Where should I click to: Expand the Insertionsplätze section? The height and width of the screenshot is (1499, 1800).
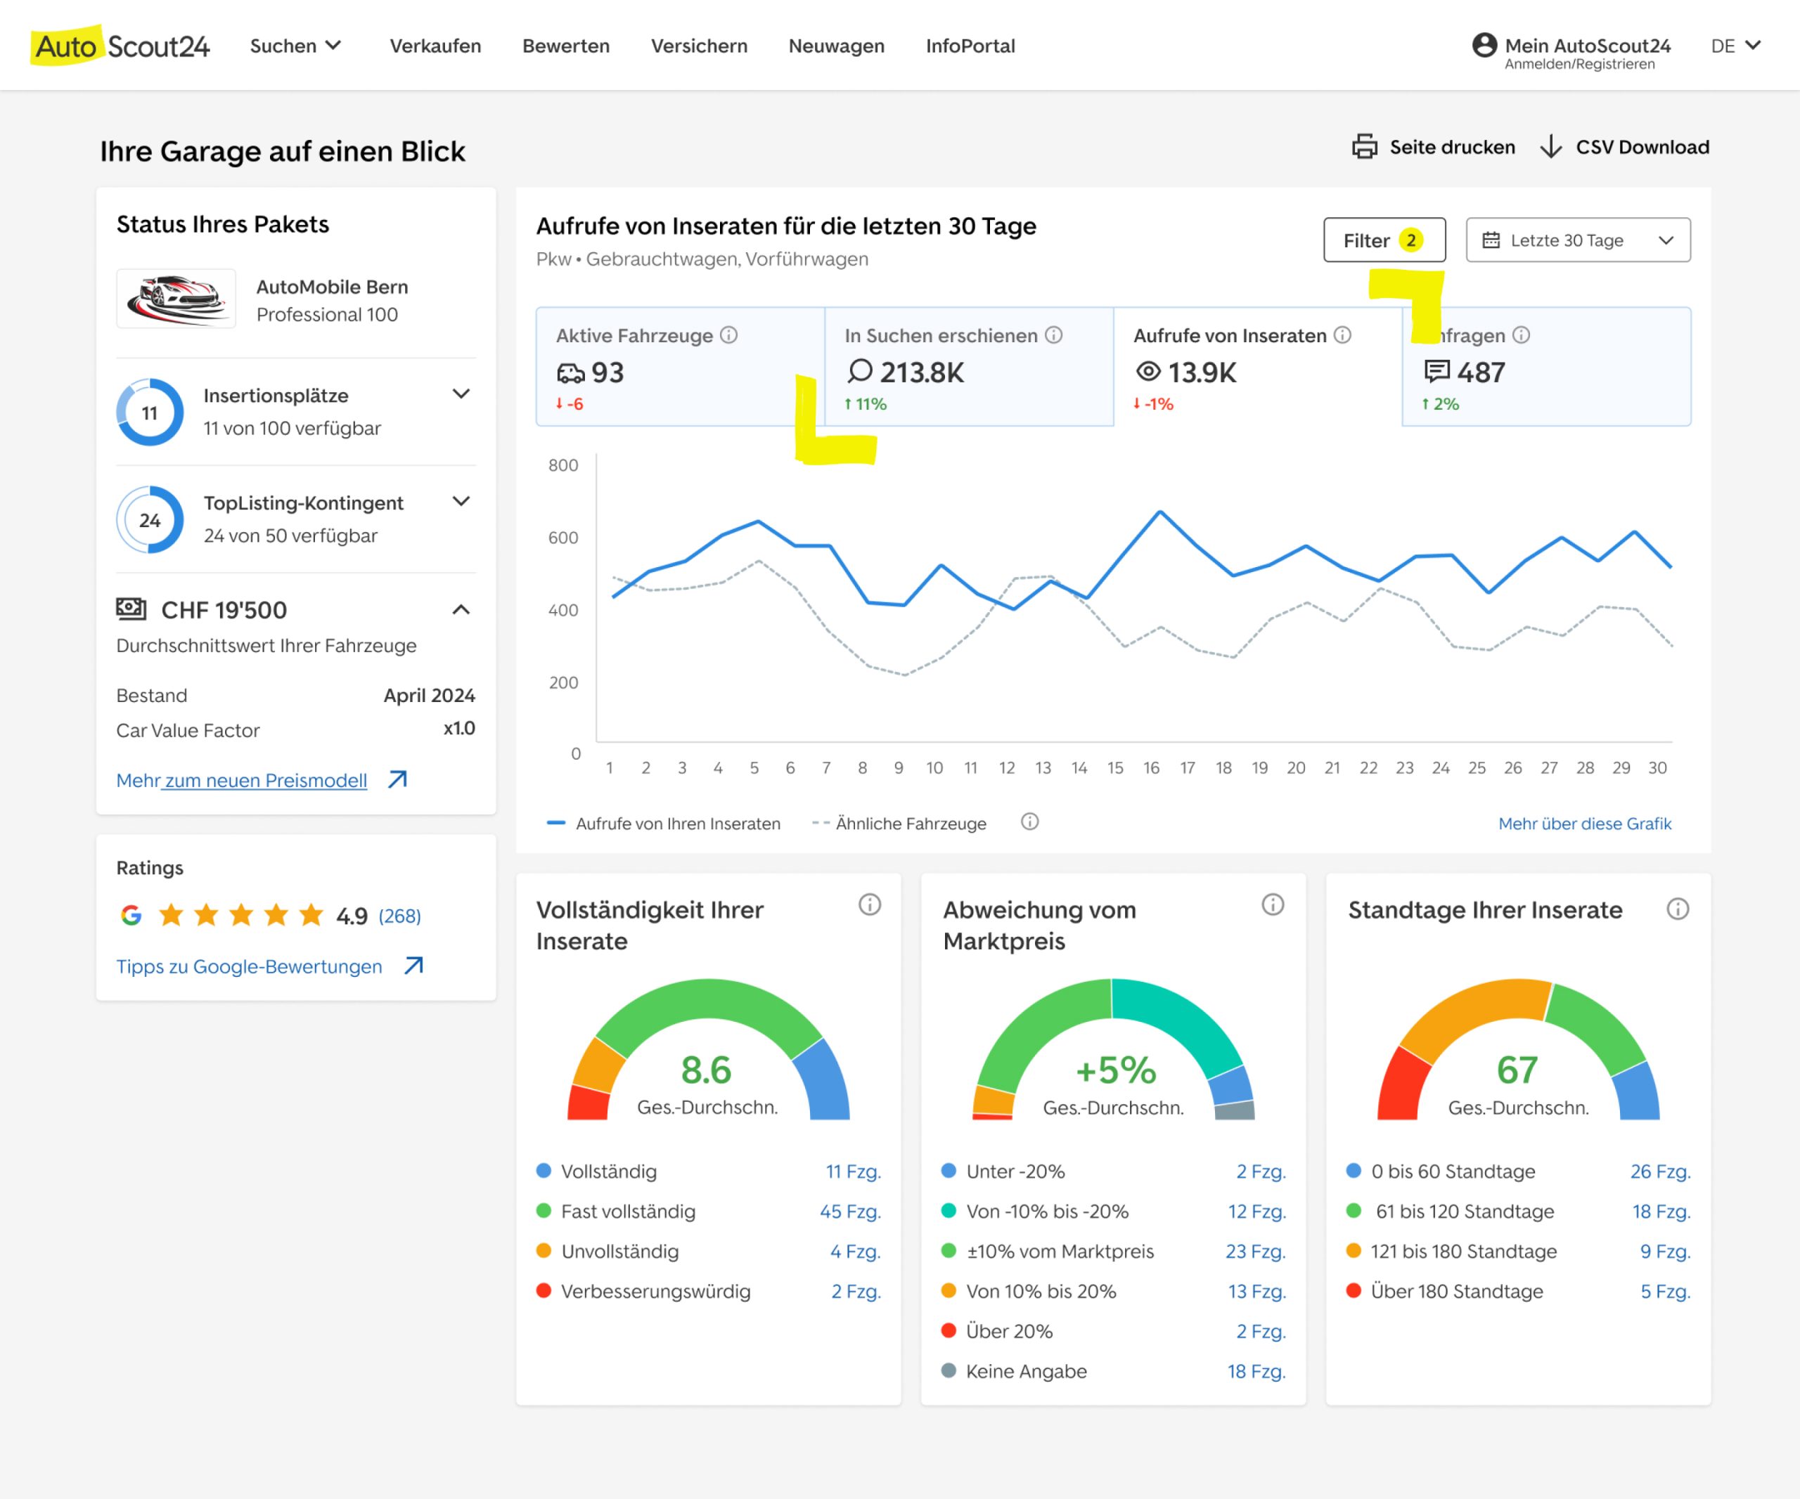coord(461,394)
